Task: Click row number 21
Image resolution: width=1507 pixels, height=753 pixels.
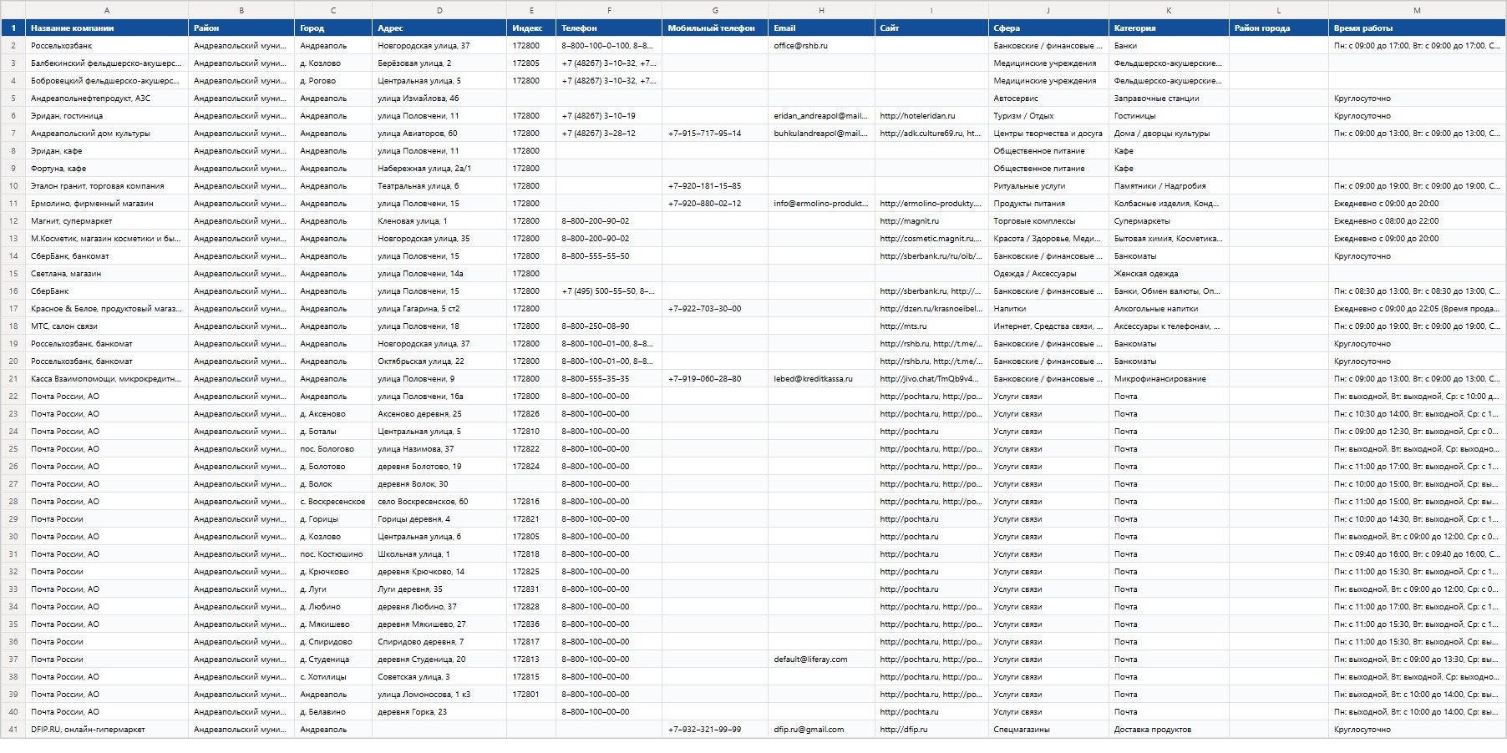Action: pyautogui.click(x=13, y=378)
